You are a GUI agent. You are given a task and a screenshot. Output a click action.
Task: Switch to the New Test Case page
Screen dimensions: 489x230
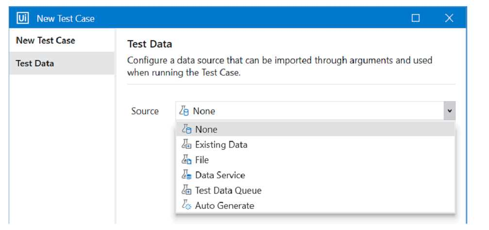tap(46, 40)
